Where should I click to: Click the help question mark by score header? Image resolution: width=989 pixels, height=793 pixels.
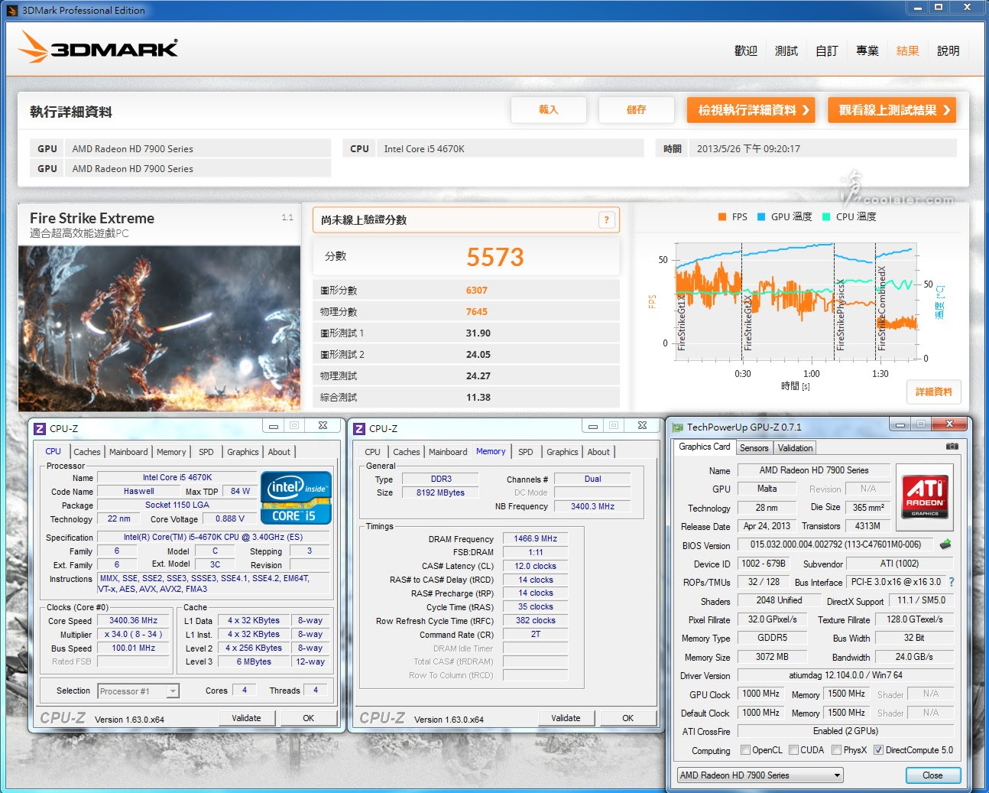point(606,220)
